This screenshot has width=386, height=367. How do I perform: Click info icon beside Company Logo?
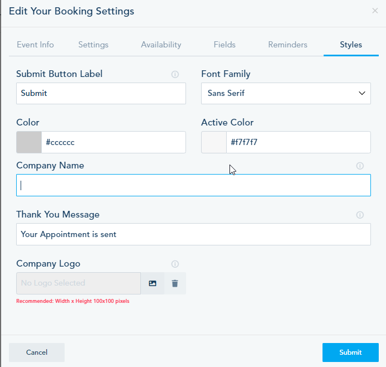(x=175, y=264)
